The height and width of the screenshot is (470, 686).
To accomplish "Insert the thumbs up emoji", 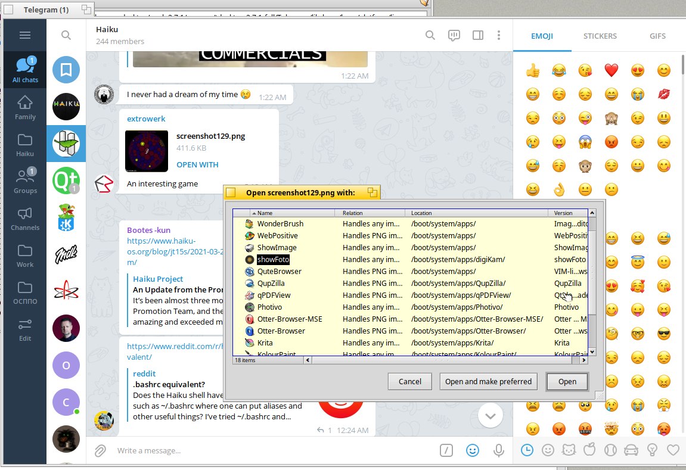I will pos(532,70).
